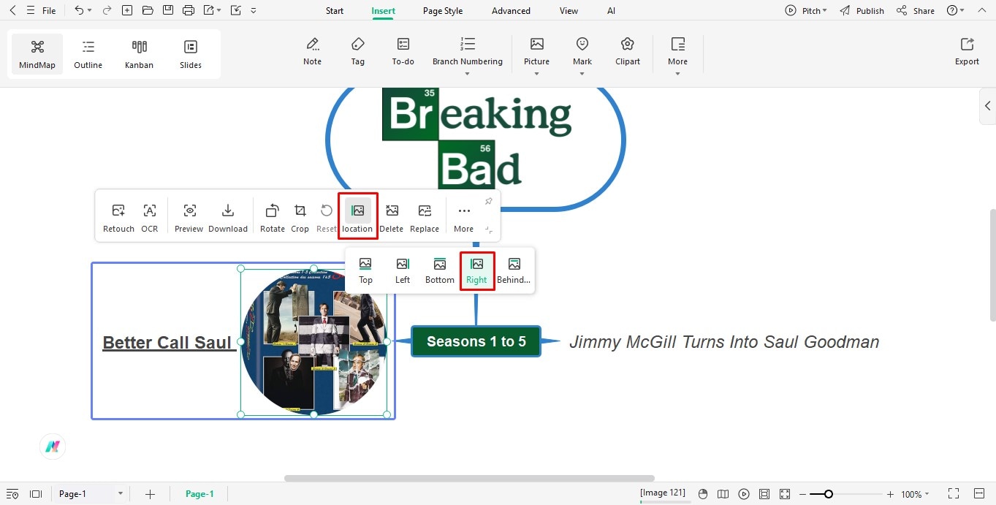This screenshot has width=996, height=505.
Task: Switch to Kanban view mode
Action: point(139,54)
